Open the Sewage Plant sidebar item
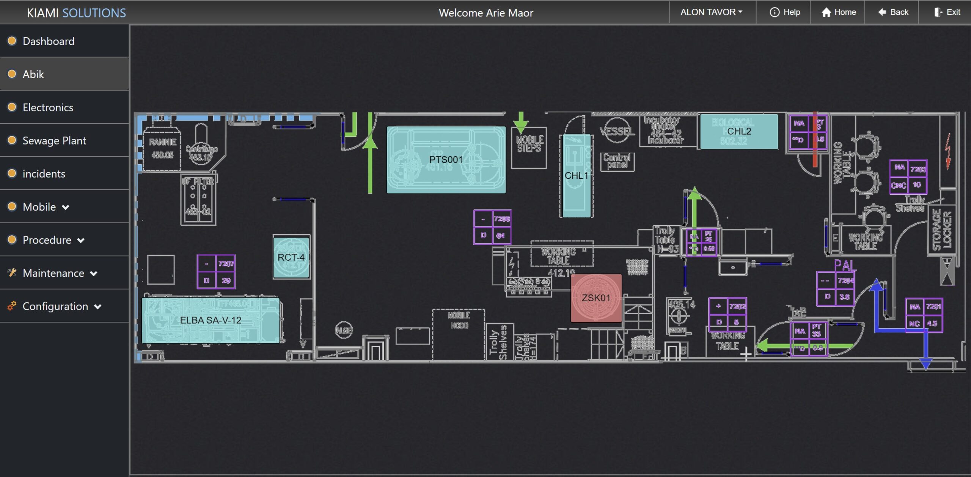The image size is (971, 477). (54, 140)
